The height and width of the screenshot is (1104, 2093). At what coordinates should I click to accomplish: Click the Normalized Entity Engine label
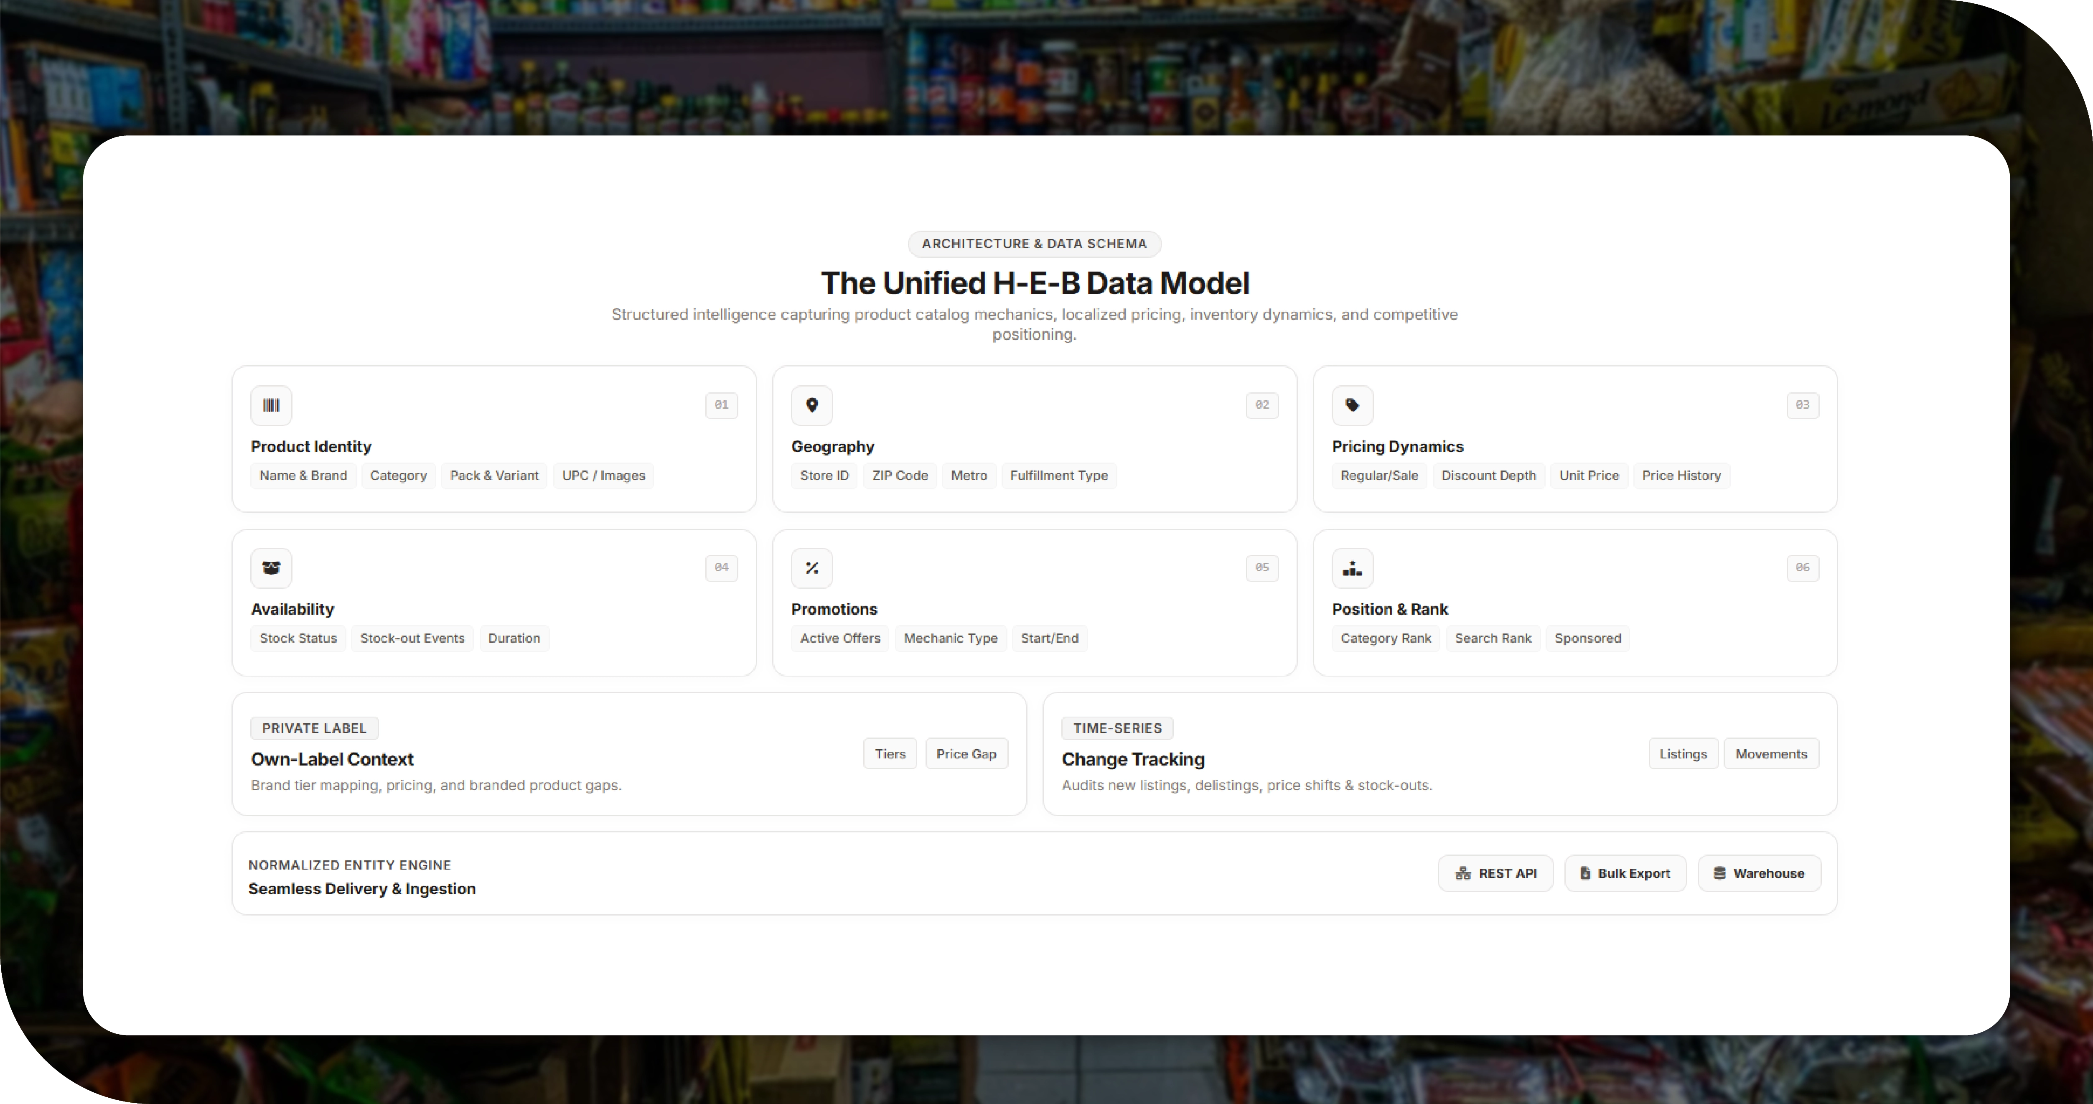[349, 865]
